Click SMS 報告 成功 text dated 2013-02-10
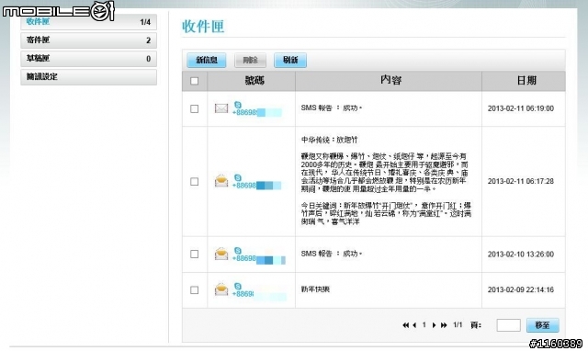588x351 pixels. click(332, 254)
